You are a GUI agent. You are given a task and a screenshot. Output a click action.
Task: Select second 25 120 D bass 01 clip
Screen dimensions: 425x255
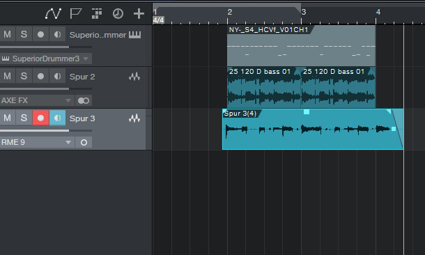pos(339,87)
